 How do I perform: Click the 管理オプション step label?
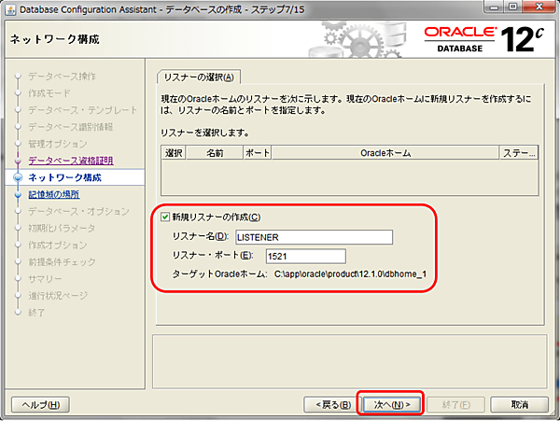pyautogui.click(x=58, y=144)
